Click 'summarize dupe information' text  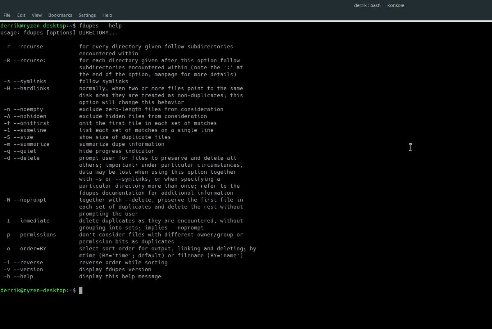click(122, 144)
